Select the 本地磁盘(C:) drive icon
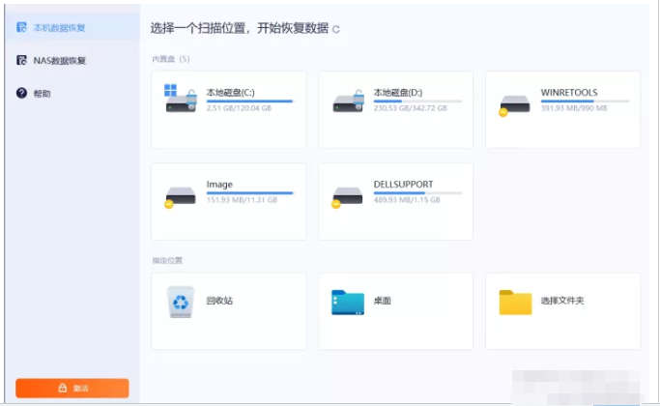Viewport: 660px width, 406px height. (x=181, y=99)
